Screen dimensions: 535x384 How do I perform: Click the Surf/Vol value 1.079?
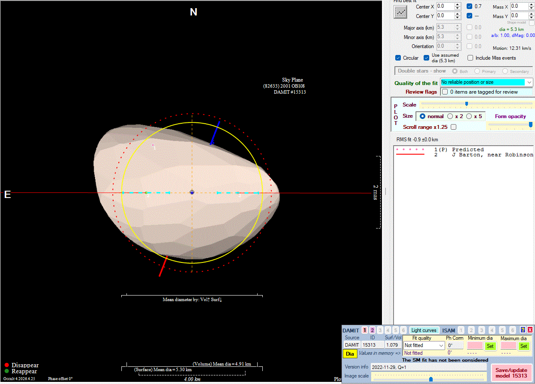[393, 345]
